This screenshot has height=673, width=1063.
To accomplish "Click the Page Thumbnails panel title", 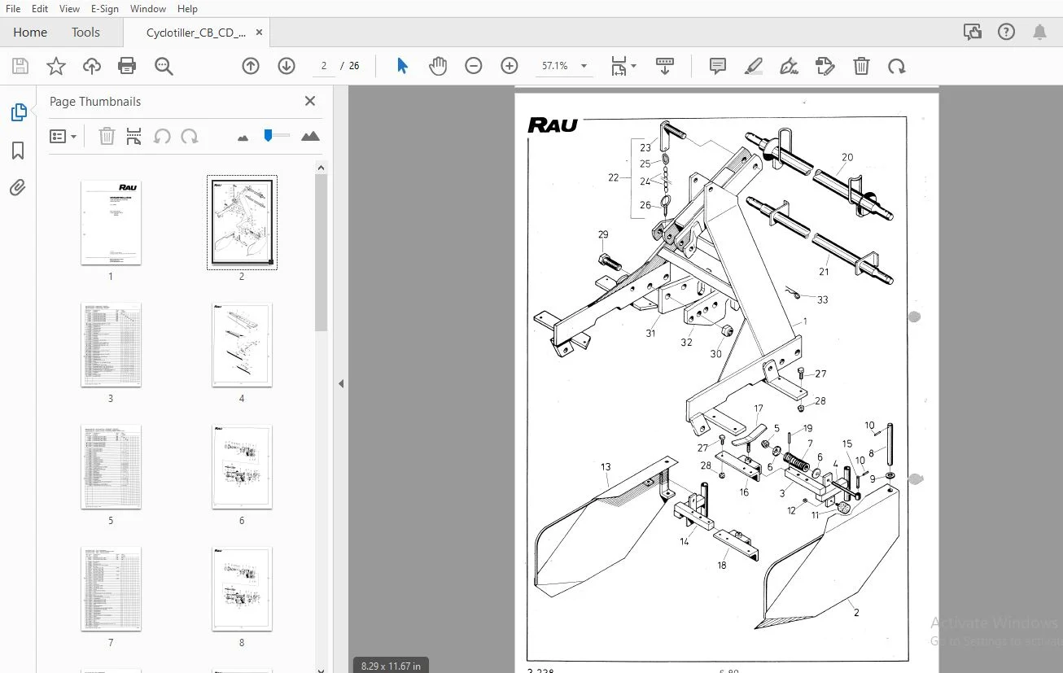I will (95, 102).
